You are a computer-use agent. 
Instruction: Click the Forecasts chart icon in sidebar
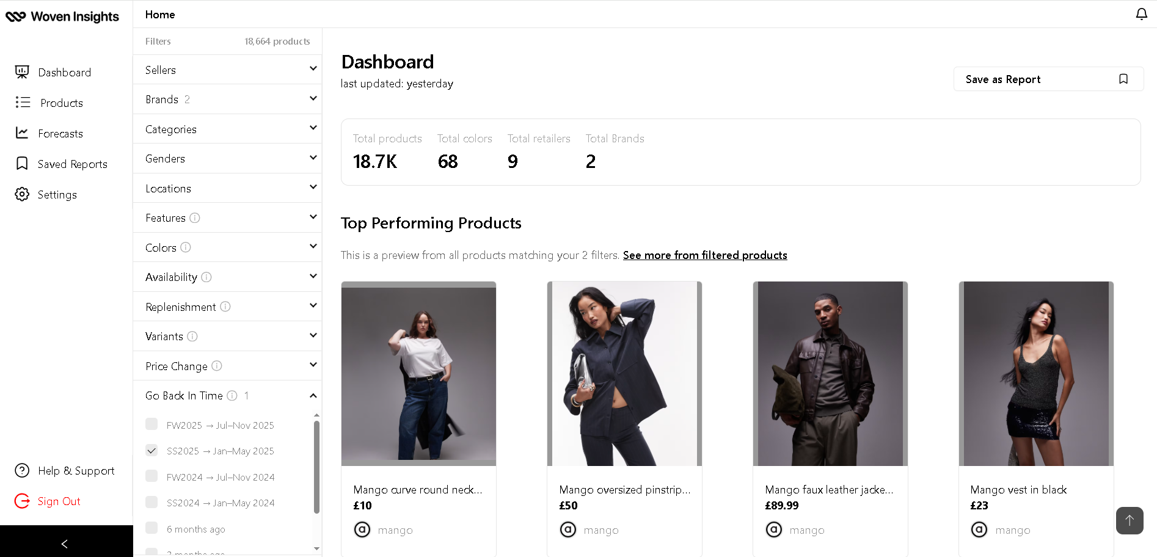(x=22, y=133)
